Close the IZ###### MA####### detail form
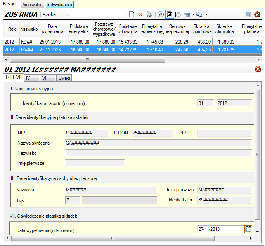Screen dimensions: 265x246 point(258,69)
